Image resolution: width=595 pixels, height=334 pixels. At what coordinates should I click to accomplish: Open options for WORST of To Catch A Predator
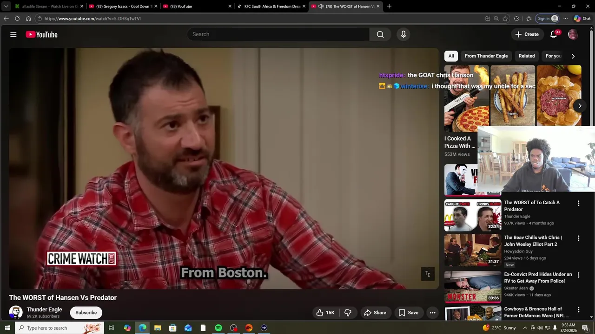point(579,203)
